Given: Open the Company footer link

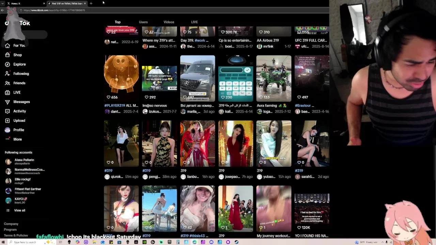Looking at the screenshot, I should (11, 224).
